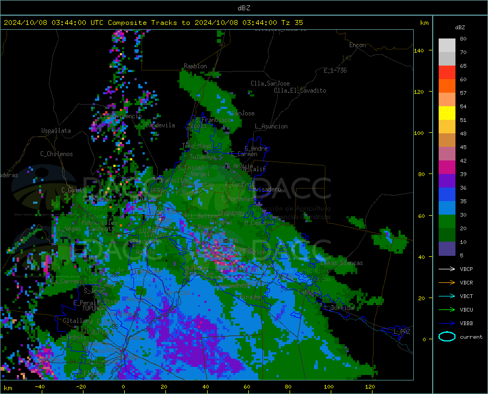Select the 80 dBZ white color swatch

pyautogui.click(x=447, y=46)
